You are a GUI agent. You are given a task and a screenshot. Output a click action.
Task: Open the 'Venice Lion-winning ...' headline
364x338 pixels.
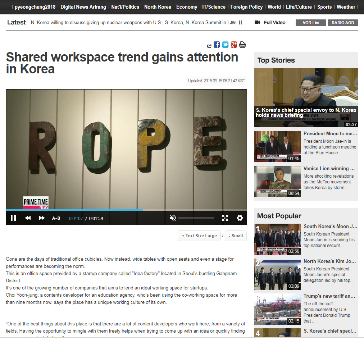[329, 168]
